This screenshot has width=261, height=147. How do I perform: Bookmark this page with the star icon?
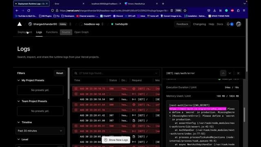pyautogui.click(x=185, y=11)
